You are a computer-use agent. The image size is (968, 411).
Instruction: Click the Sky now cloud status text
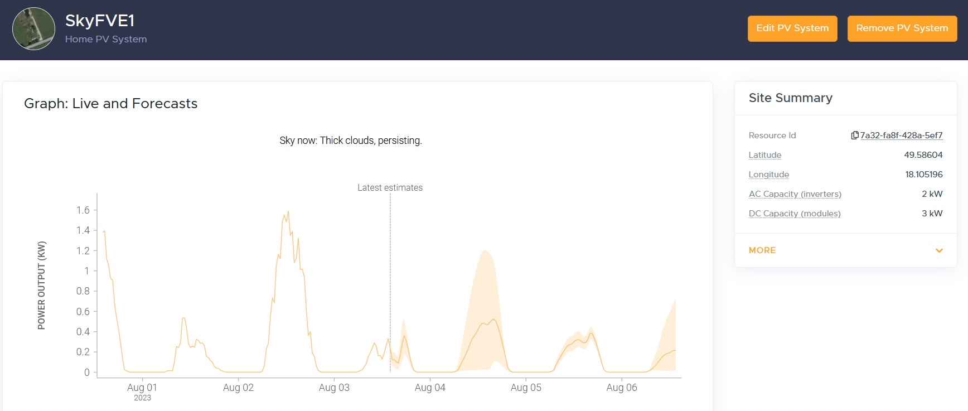[350, 141]
